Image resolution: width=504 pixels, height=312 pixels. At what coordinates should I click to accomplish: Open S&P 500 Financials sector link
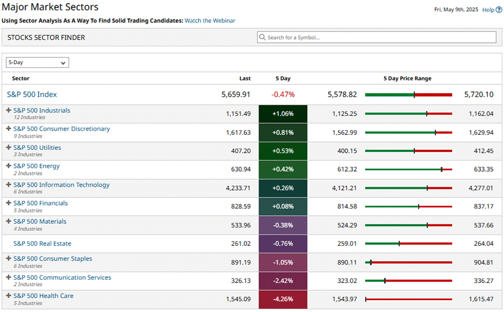coord(41,203)
